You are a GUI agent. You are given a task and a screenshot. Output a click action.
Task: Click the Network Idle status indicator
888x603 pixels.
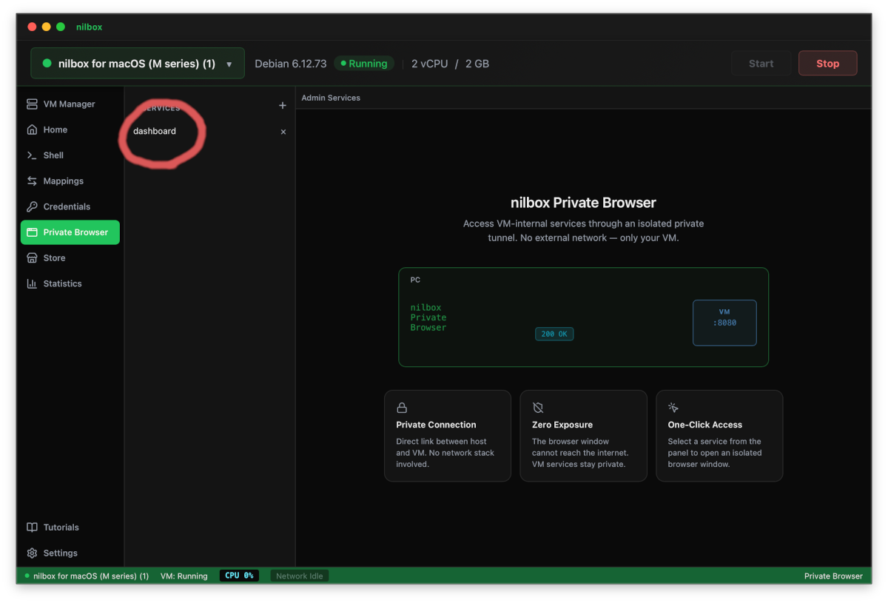(x=299, y=576)
